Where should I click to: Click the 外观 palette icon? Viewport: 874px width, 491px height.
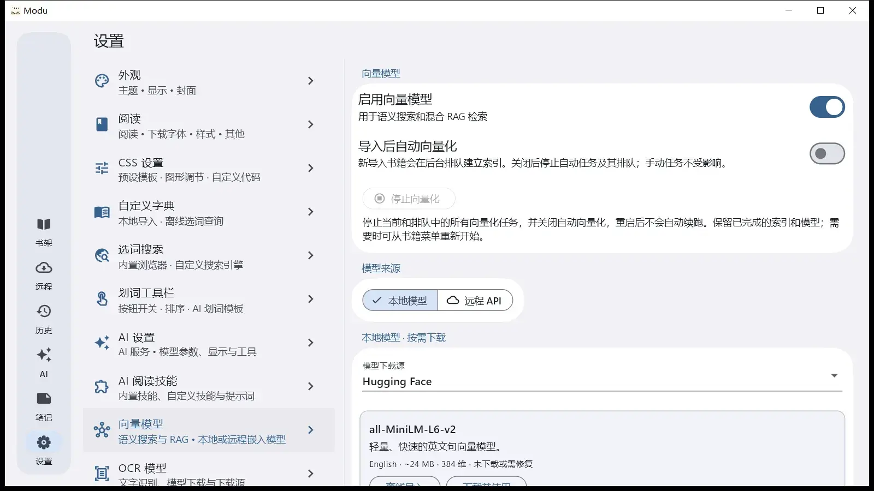102,81
